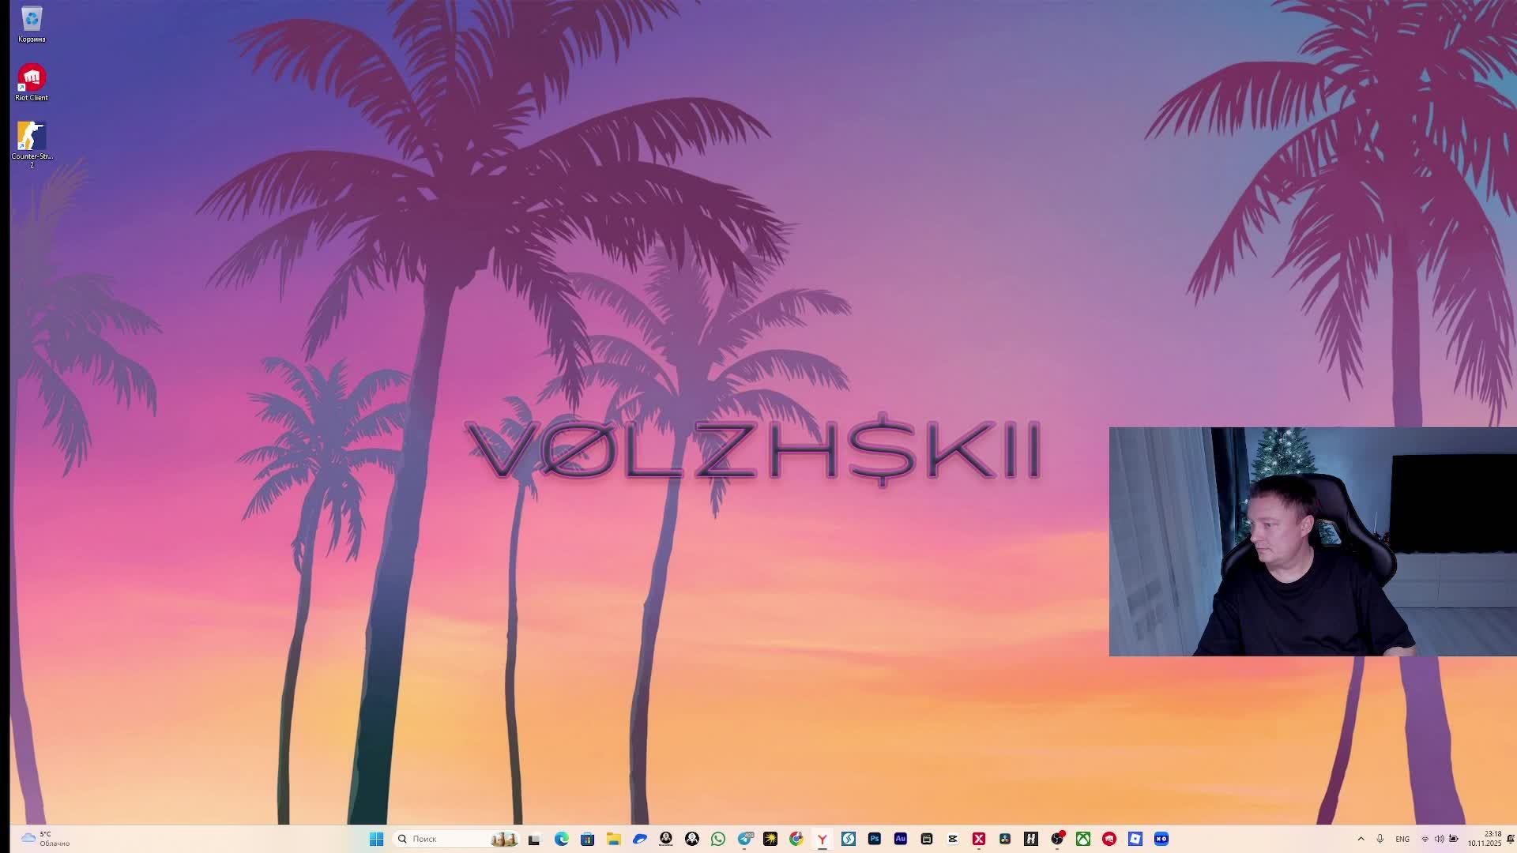Viewport: 1517px width, 853px height.
Task: Open the Xbox app from the taskbar
Action: (1082, 839)
